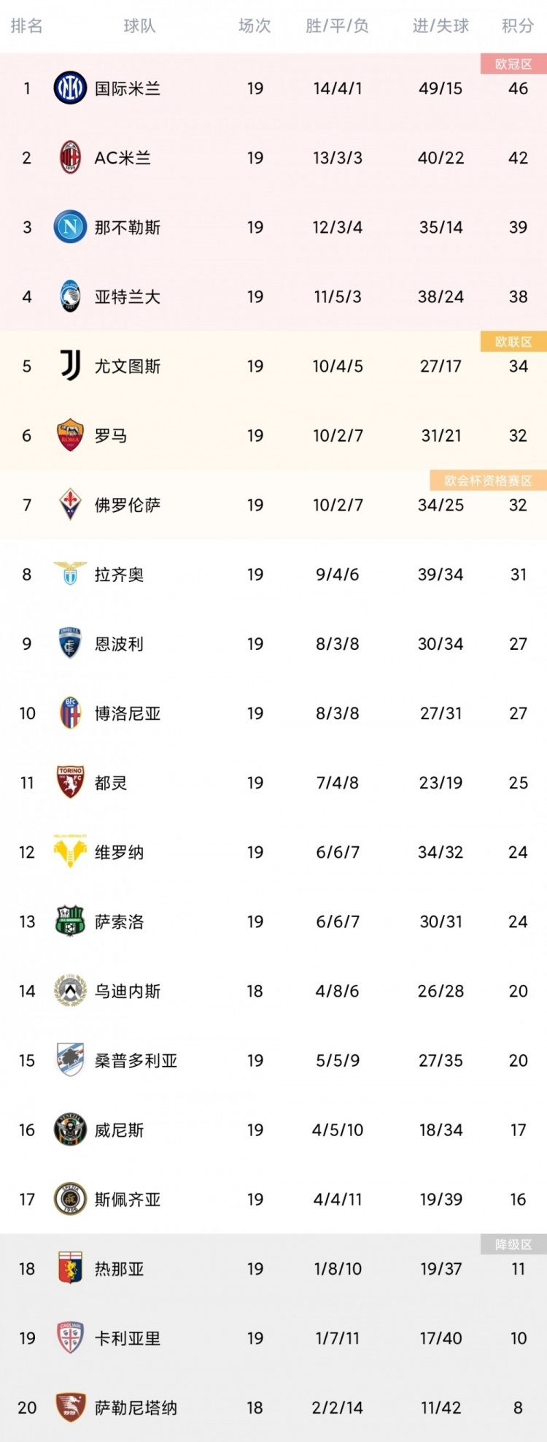Select the Genoa club badge

pos(70,1268)
